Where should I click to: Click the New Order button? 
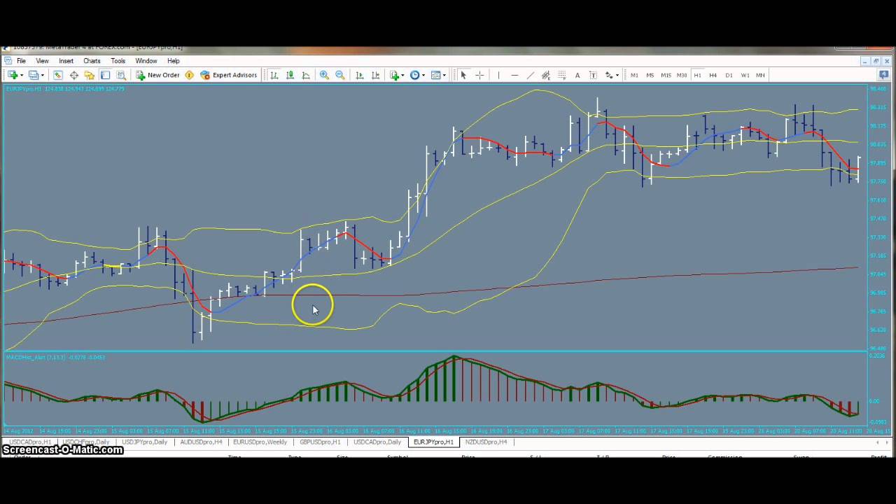pos(158,75)
